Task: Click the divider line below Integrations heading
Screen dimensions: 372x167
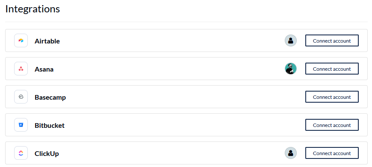Action: click(186, 22)
